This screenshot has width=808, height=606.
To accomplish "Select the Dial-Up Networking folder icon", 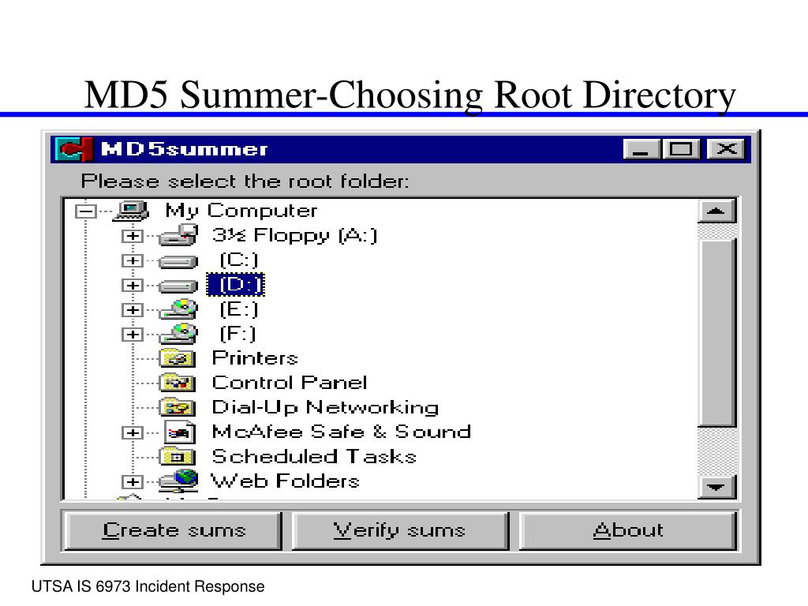I will tap(178, 407).
